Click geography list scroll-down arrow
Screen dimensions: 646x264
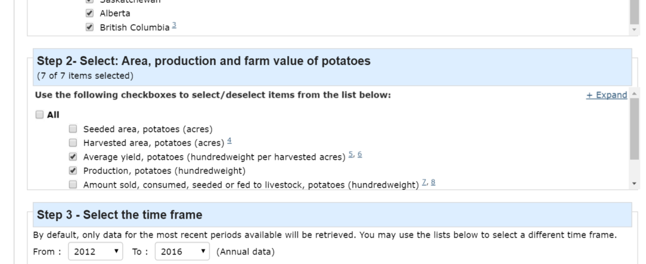point(635,29)
